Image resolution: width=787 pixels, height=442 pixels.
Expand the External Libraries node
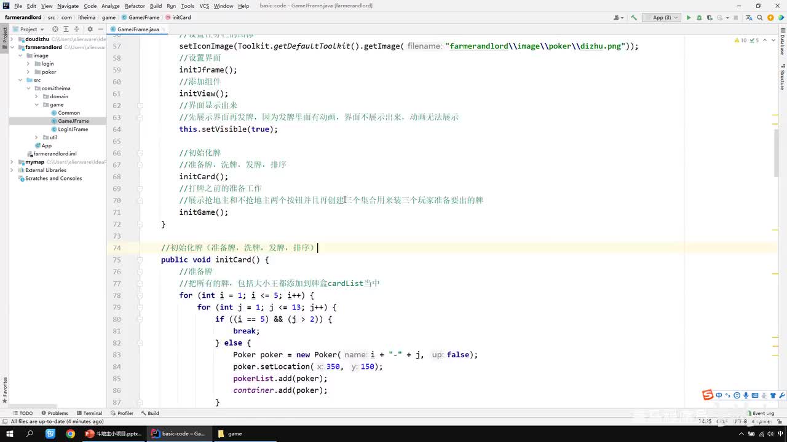[x=12, y=170]
